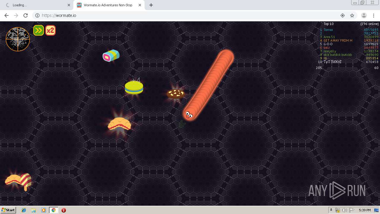Click the circular minimap radar
Screen dimensions: 380x214
pyautogui.click(x=18, y=39)
